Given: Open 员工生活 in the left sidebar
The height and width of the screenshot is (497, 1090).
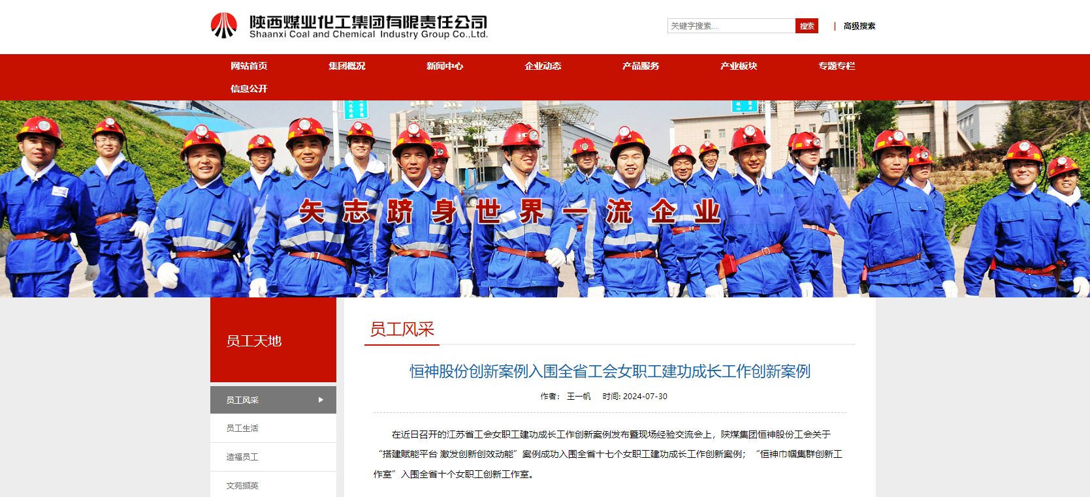Looking at the screenshot, I should [242, 429].
